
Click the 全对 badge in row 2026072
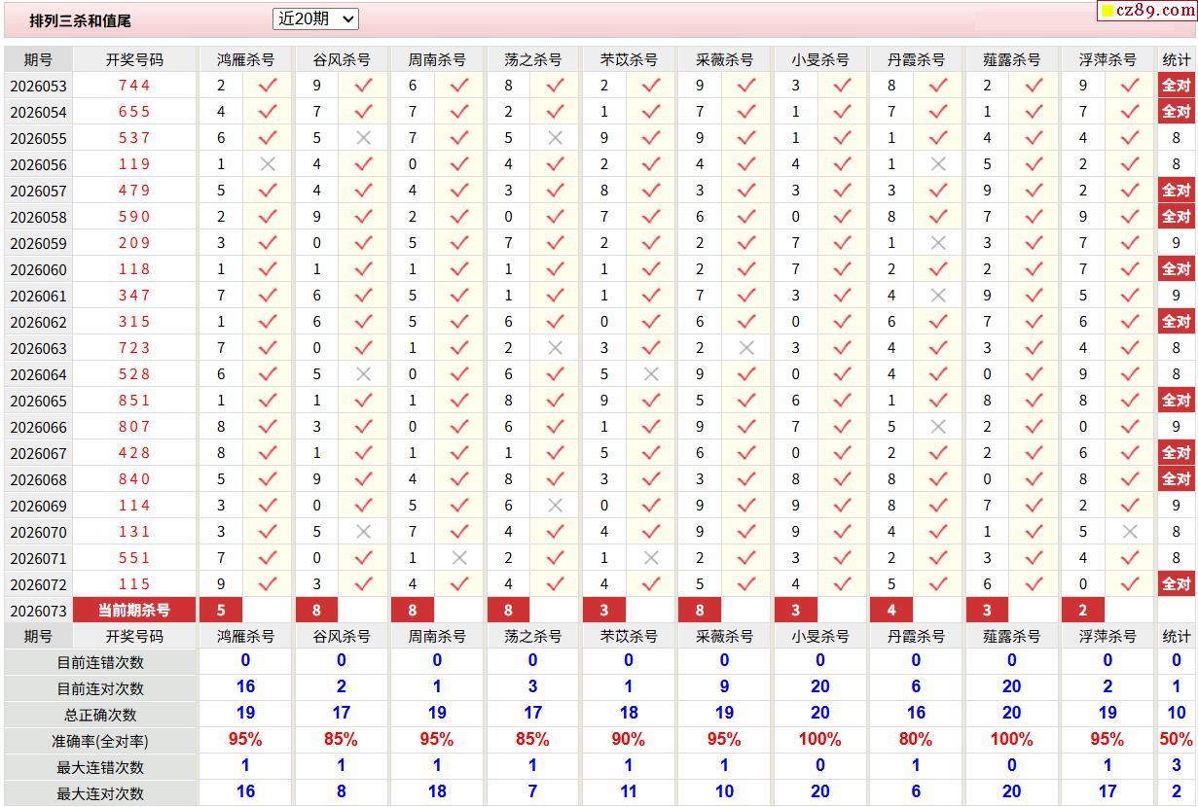click(x=1176, y=584)
